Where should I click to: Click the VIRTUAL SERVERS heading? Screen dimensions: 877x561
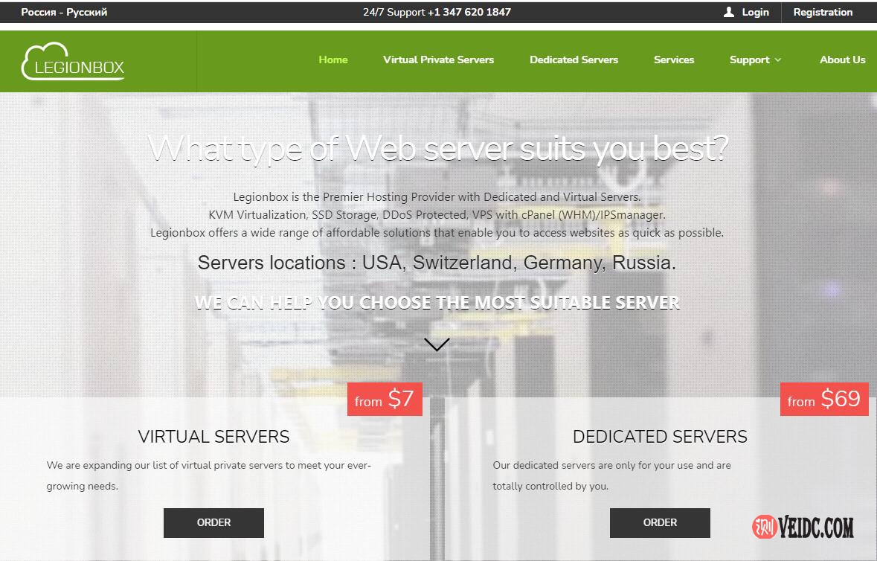[x=213, y=436]
